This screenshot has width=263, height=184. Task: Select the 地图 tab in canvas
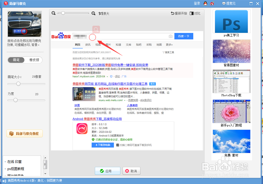[x=159, y=45]
